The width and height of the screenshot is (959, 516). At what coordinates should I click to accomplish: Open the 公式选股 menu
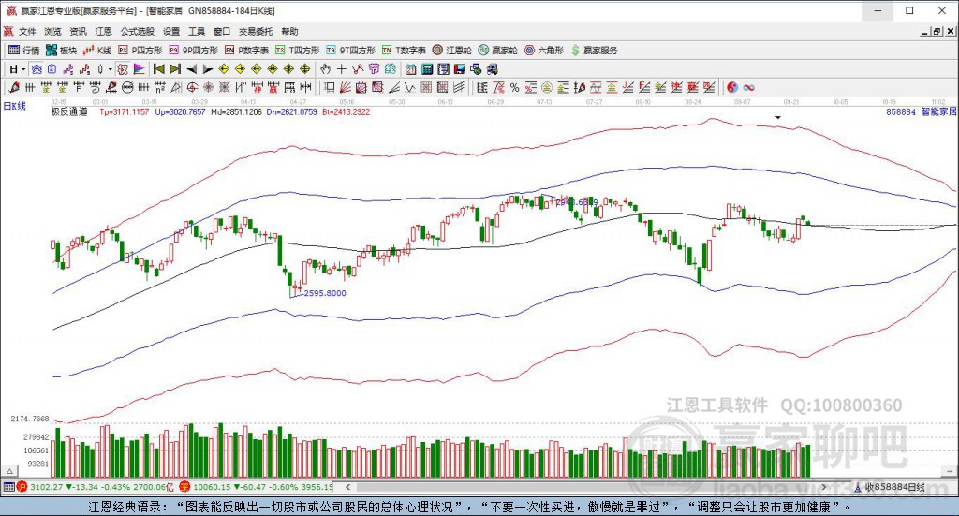(137, 31)
